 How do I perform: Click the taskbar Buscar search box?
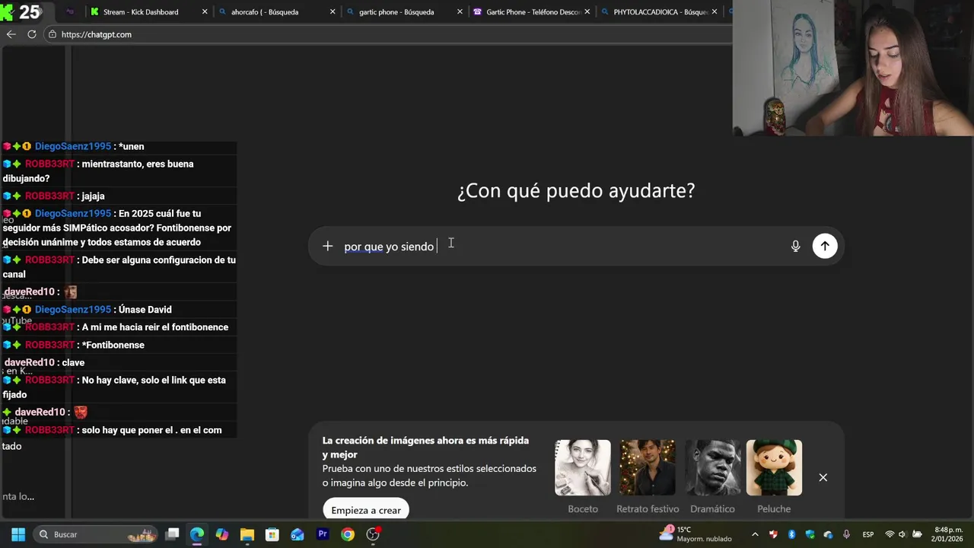(x=97, y=534)
